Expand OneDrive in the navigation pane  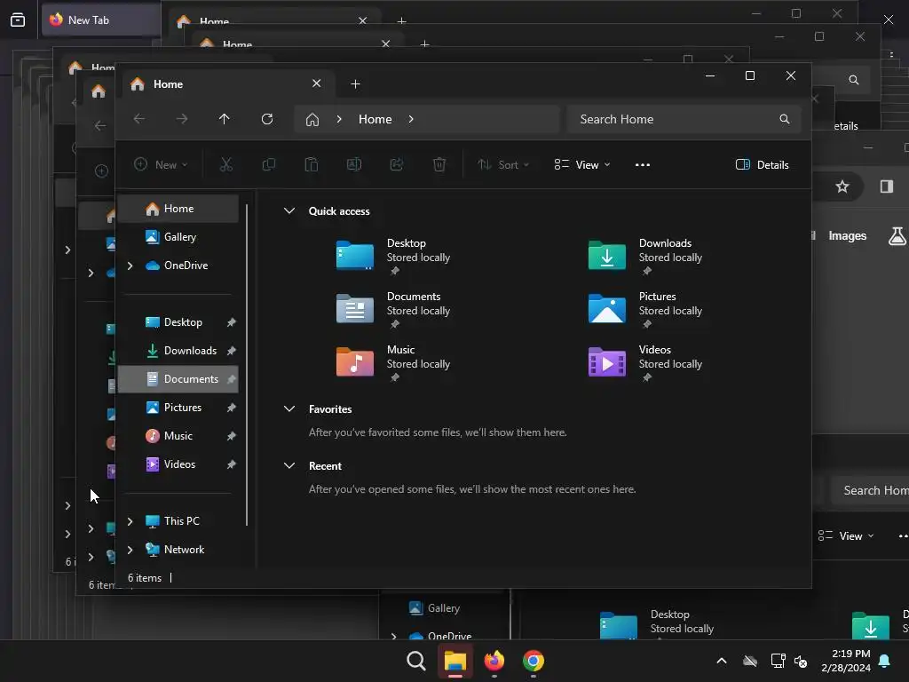click(x=130, y=266)
